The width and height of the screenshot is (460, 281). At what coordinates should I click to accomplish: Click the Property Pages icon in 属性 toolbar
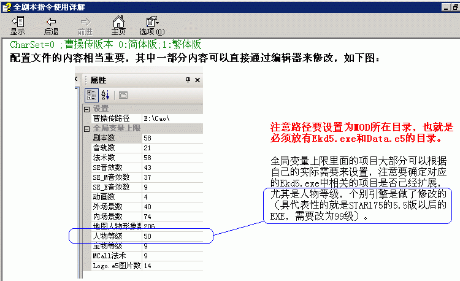(123, 95)
